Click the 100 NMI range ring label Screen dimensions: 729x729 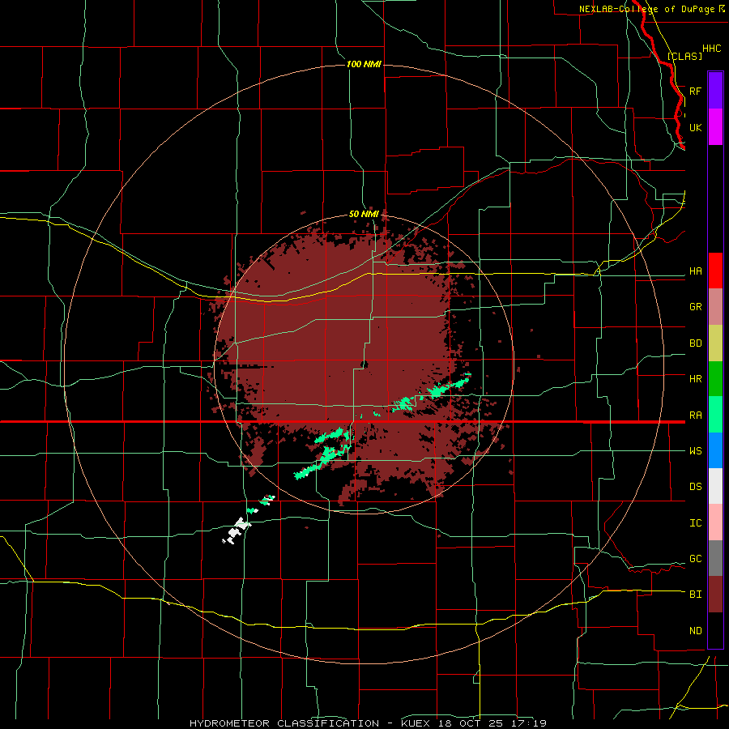[364, 64]
